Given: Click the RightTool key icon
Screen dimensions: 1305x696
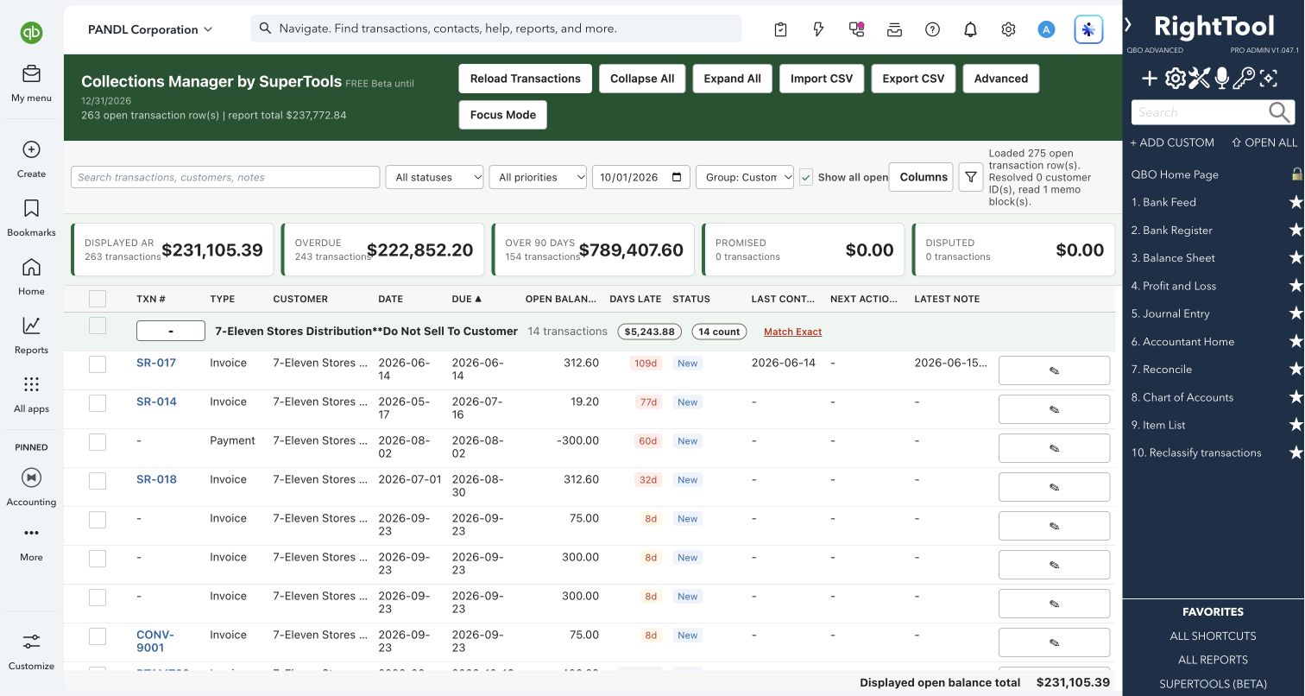Looking at the screenshot, I should click(x=1244, y=79).
